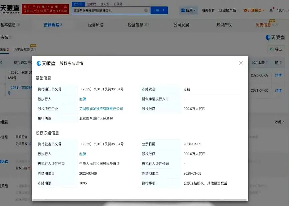Switch to 知识产权 section tab
289x206 pixels.
(x=224, y=25)
